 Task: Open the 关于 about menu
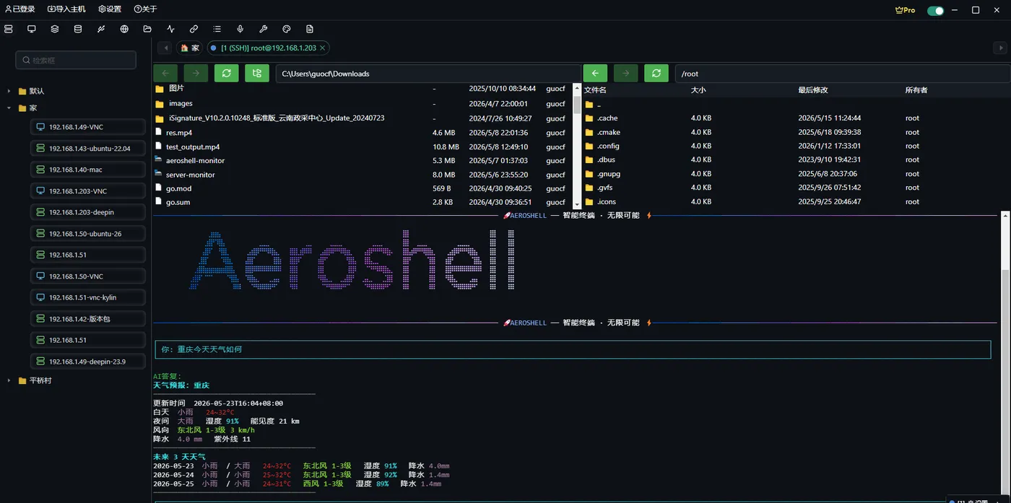(145, 9)
